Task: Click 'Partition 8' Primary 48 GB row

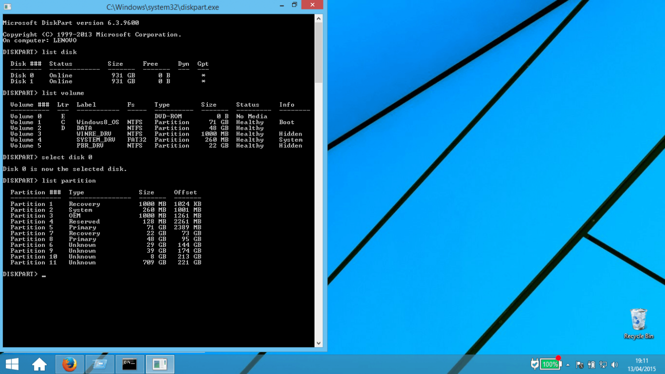Action: 106,239
